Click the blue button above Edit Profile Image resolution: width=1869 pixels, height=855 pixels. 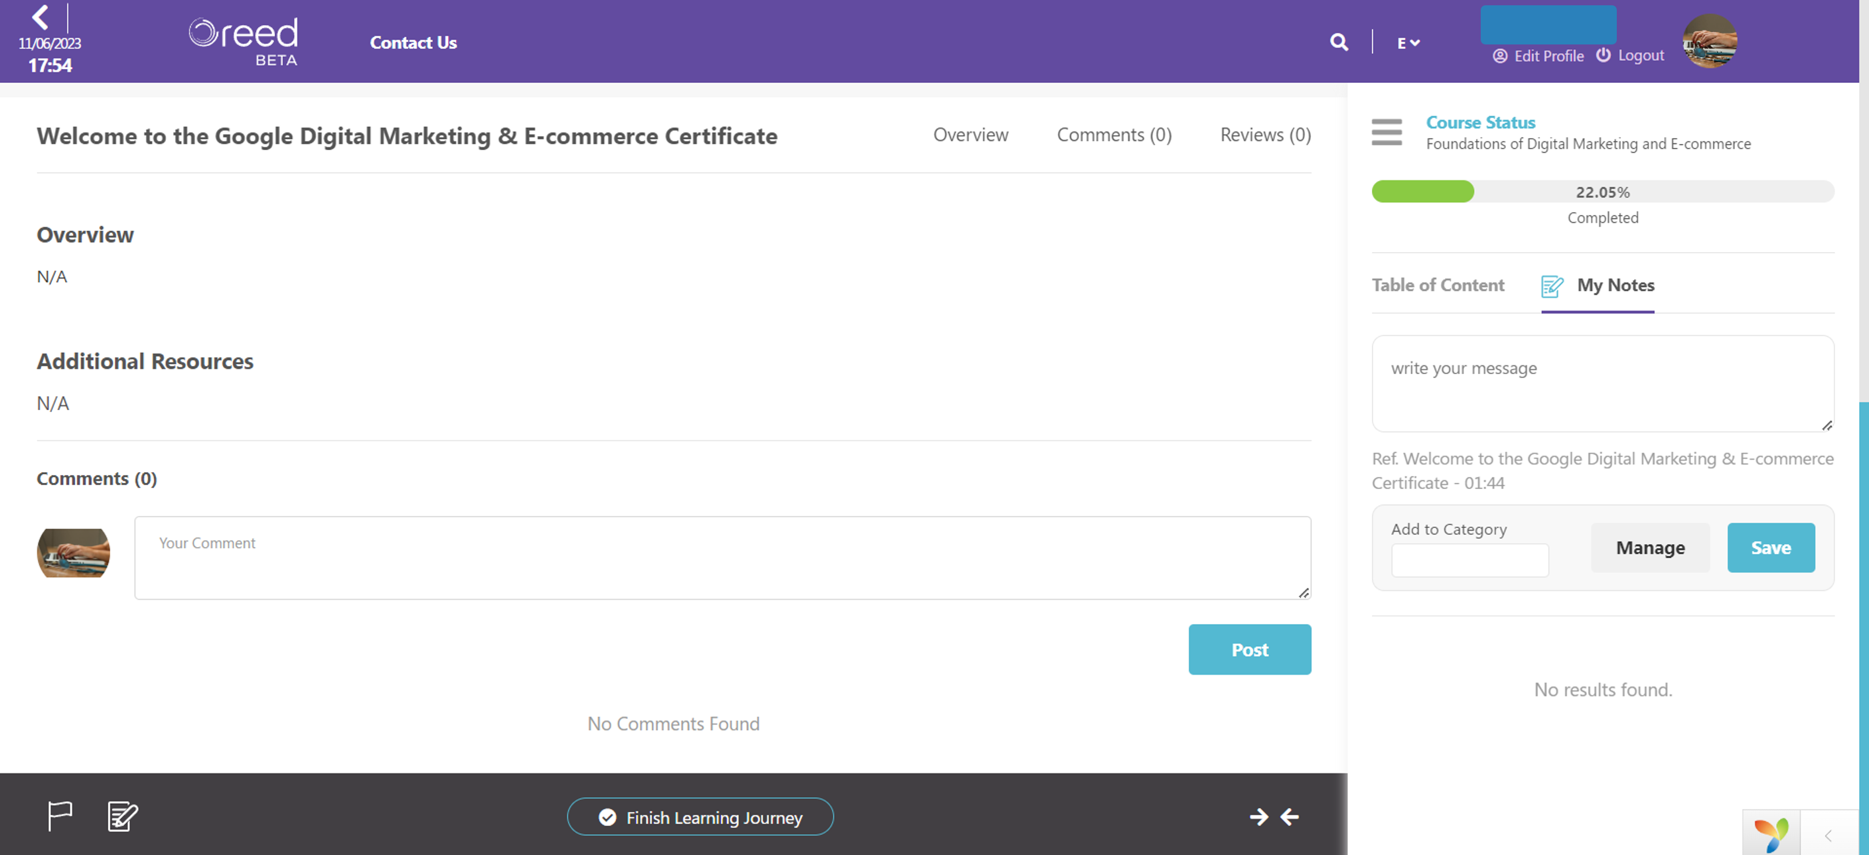pos(1548,24)
